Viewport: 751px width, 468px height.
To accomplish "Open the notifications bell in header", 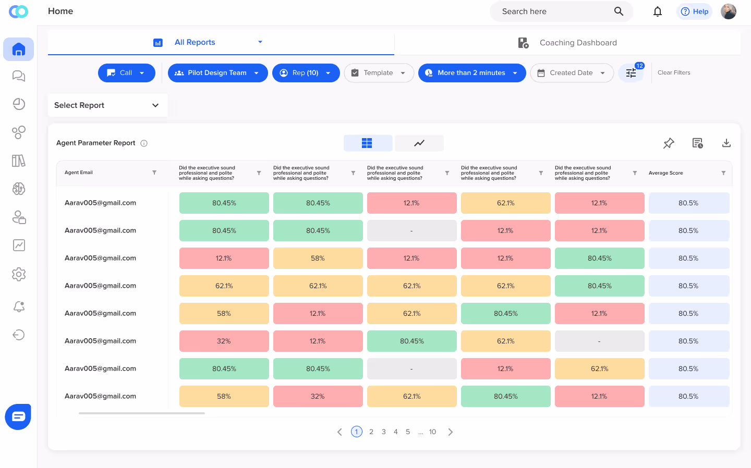I will click(658, 11).
